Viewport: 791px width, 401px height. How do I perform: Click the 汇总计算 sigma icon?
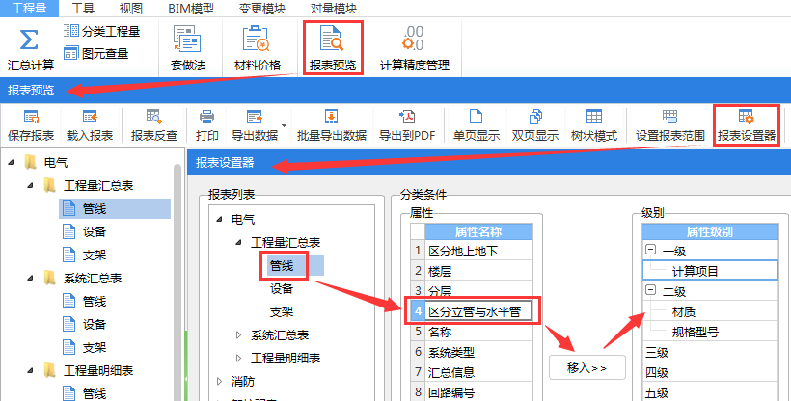(30, 41)
